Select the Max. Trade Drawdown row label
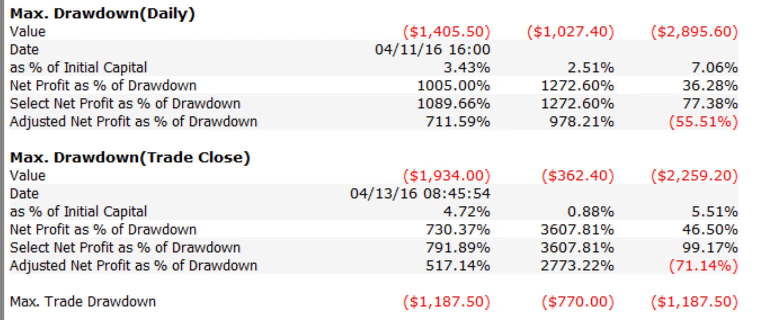The image size is (758, 320). pos(83,301)
